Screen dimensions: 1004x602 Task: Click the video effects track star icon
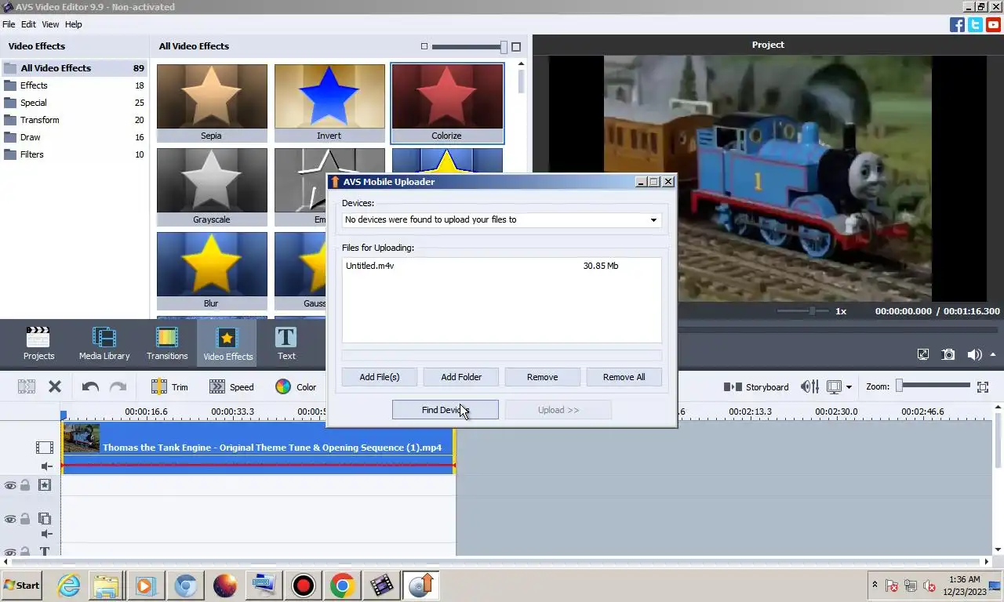click(45, 485)
